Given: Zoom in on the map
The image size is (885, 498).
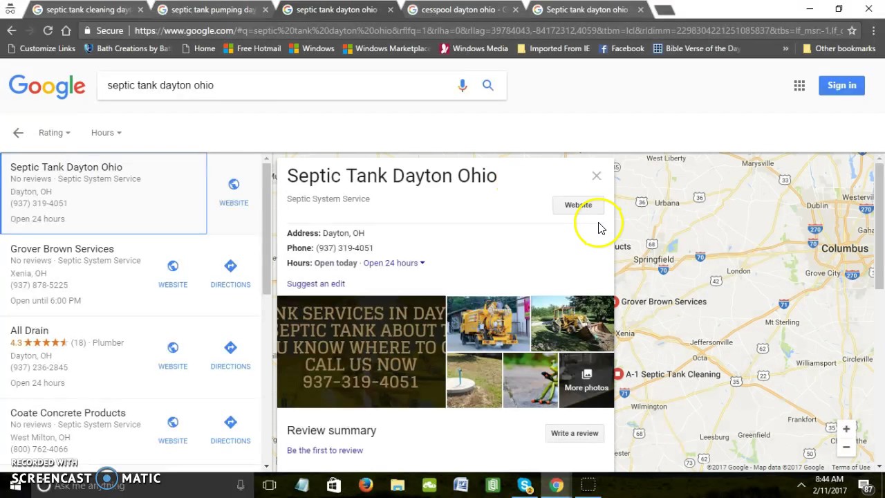Looking at the screenshot, I should [x=846, y=429].
